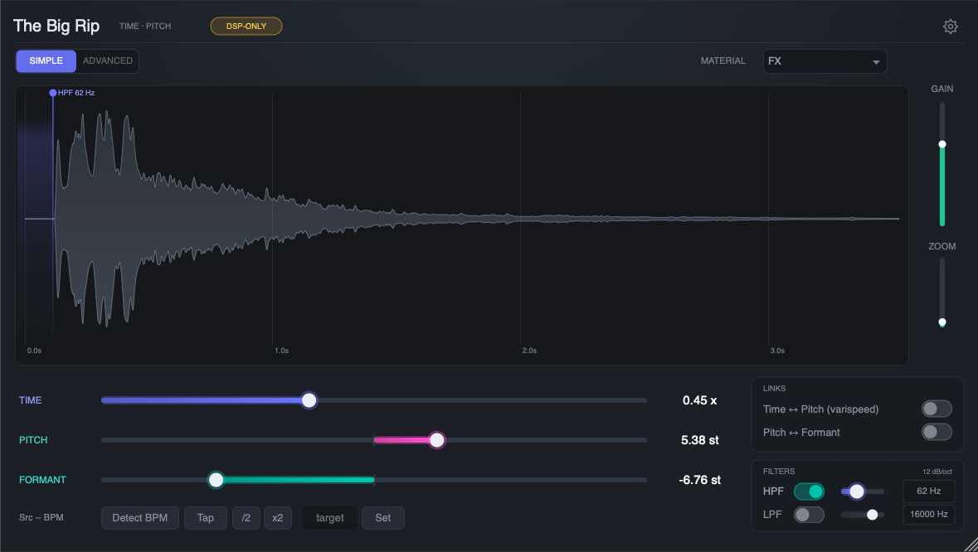Click the DSP-ONLY badge
The image size is (978, 552).
click(x=246, y=27)
